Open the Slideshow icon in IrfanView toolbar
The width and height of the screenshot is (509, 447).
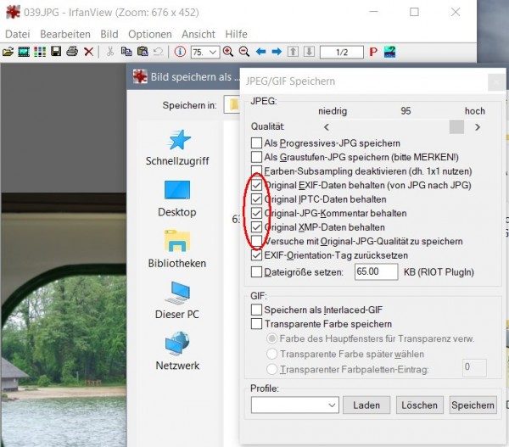pos(24,52)
